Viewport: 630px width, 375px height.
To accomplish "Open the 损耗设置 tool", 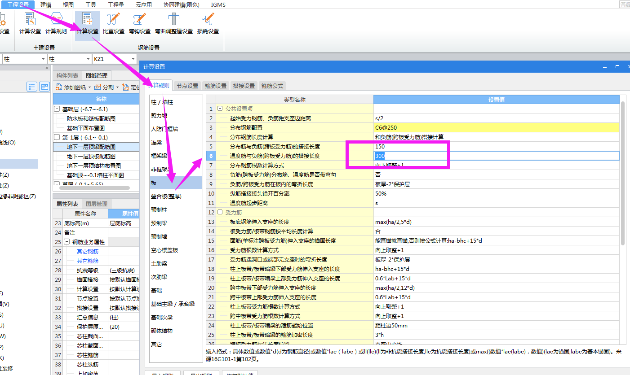I will (208, 23).
